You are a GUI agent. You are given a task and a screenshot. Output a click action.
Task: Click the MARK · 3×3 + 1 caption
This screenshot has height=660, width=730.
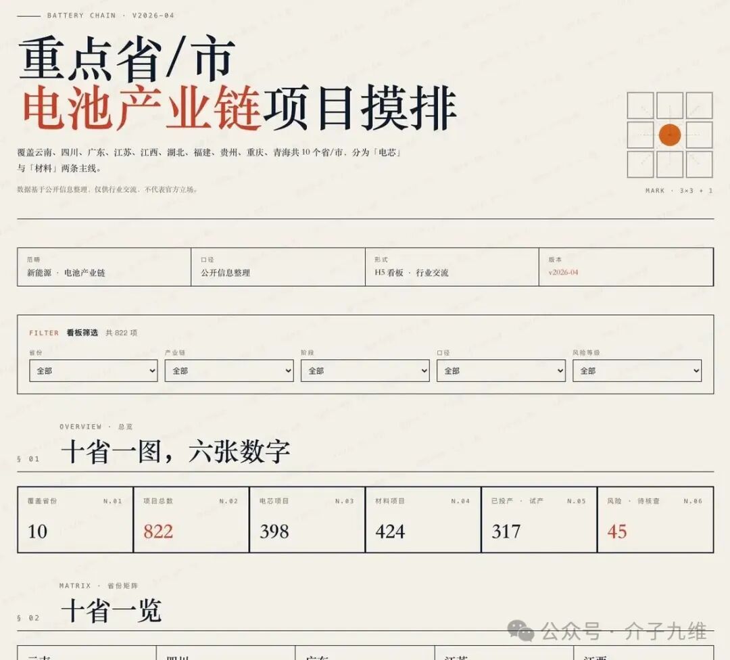click(x=679, y=191)
